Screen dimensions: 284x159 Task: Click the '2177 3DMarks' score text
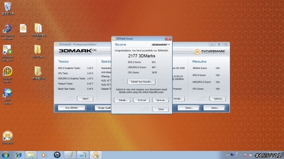point(142,56)
